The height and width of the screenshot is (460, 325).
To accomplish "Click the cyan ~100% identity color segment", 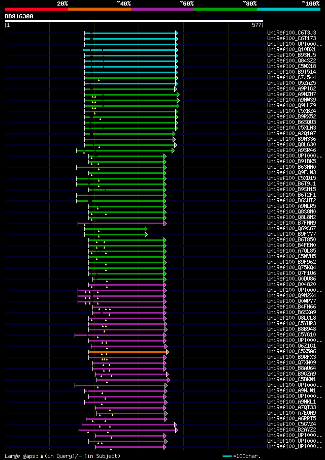I will tap(288, 9).
